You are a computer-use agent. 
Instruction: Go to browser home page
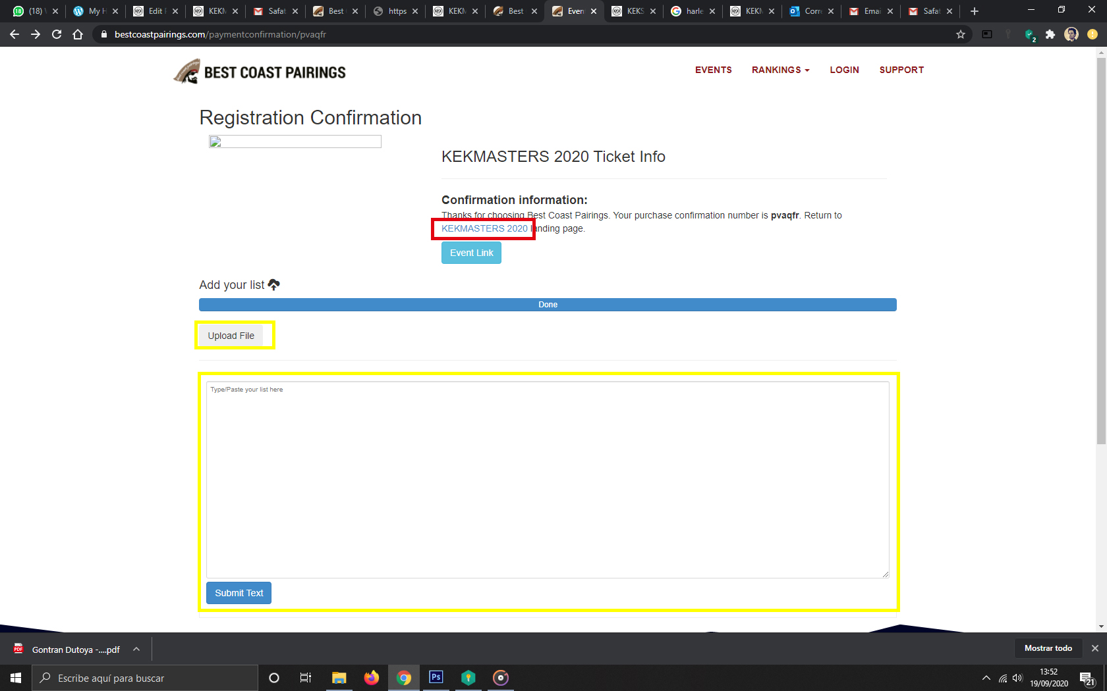tap(78, 34)
